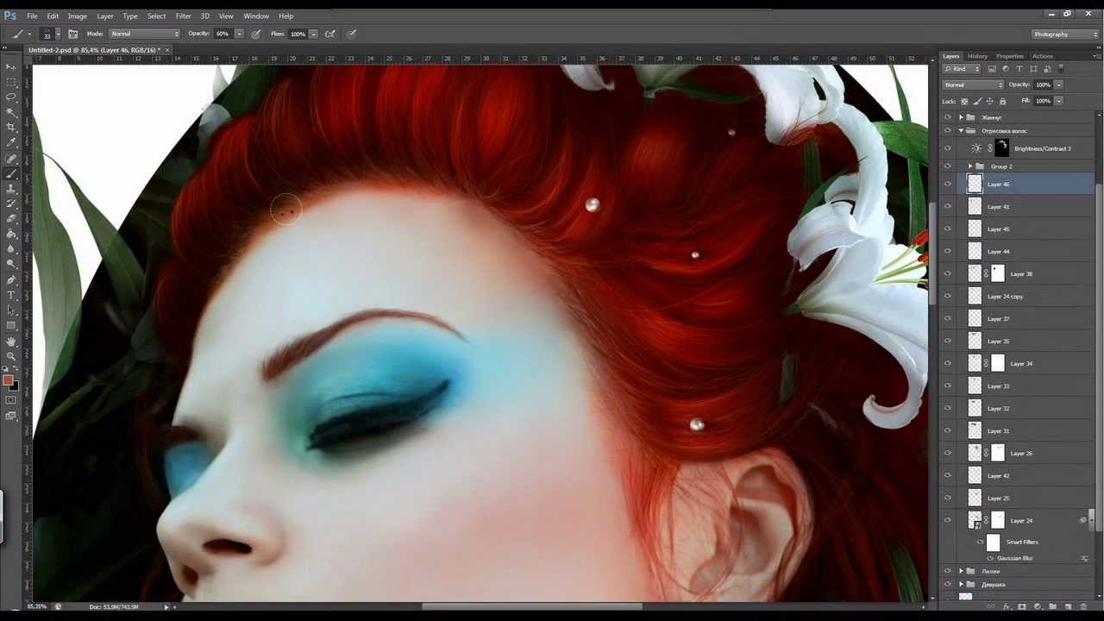The image size is (1104, 621).
Task: Open the File menu
Action: 32,16
